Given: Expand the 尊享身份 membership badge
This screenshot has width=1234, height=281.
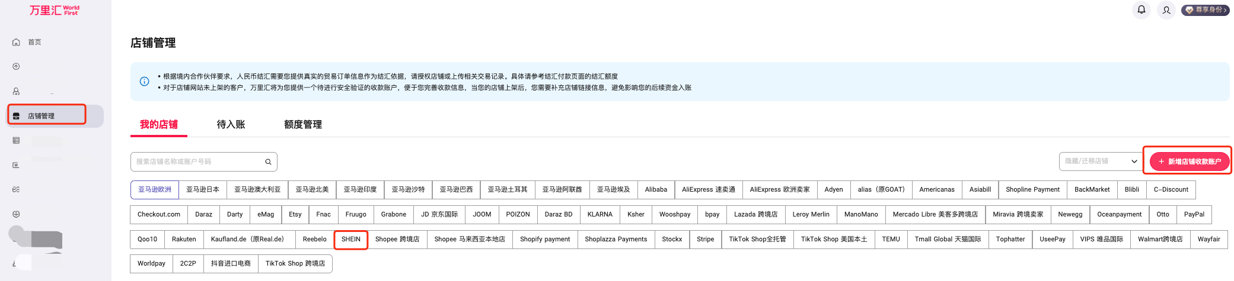Looking at the screenshot, I should (x=1205, y=10).
